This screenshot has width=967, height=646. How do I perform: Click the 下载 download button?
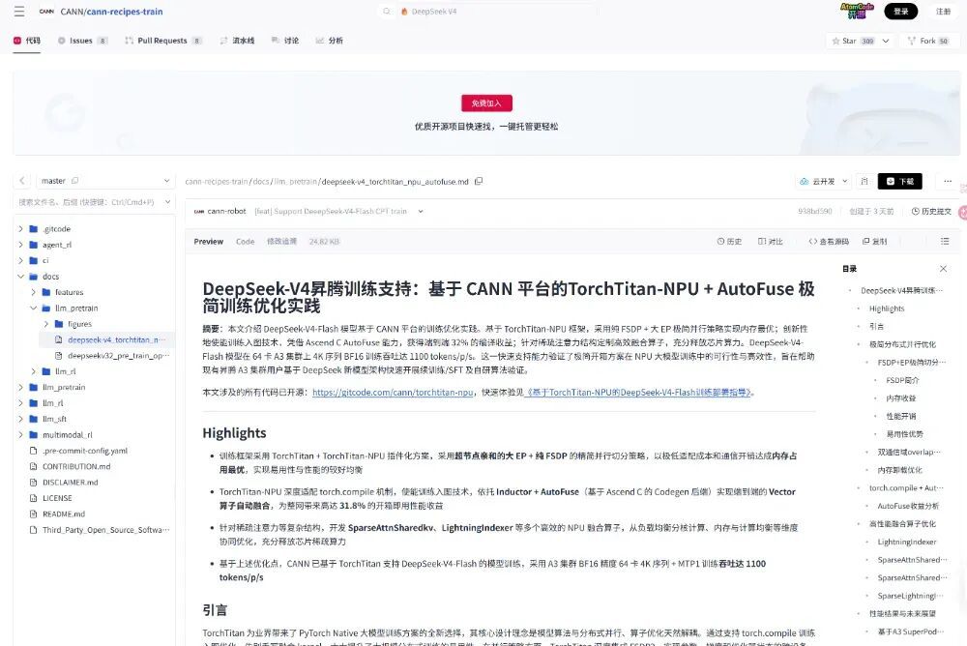click(899, 182)
